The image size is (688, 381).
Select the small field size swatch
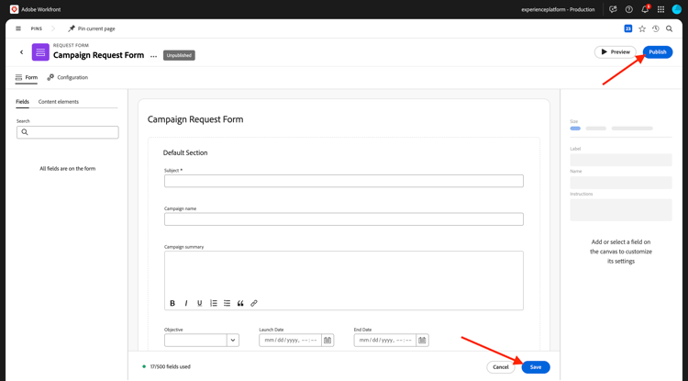coord(575,129)
